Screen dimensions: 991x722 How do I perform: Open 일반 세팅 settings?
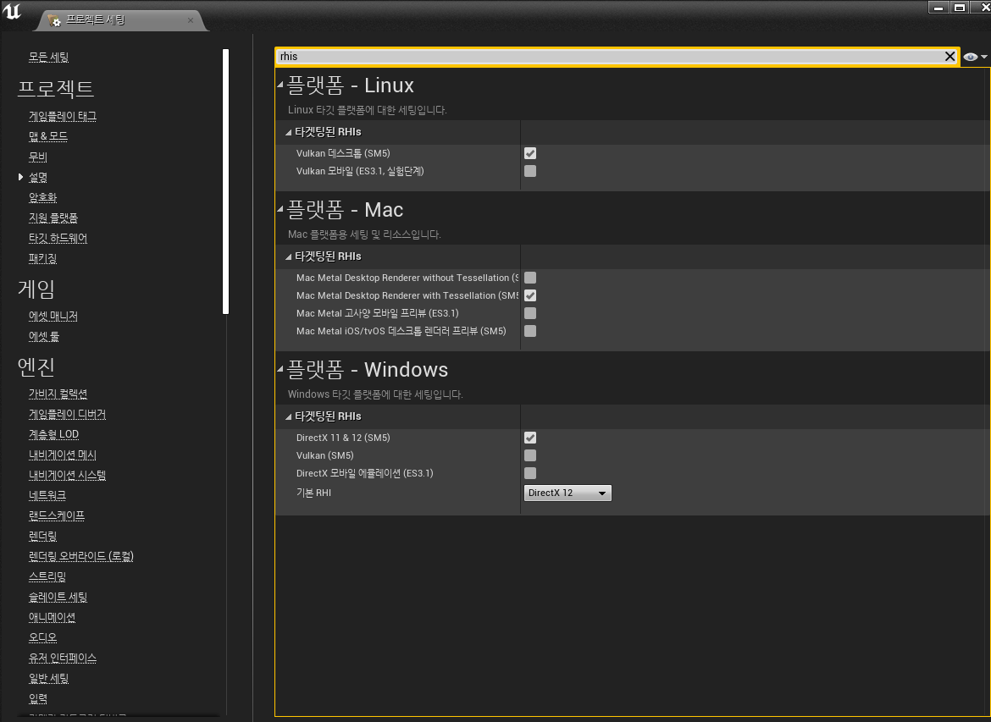click(48, 679)
